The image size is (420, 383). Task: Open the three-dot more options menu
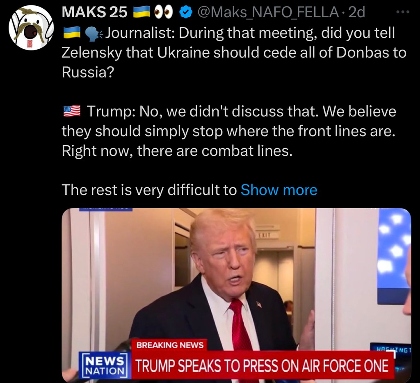point(403,12)
